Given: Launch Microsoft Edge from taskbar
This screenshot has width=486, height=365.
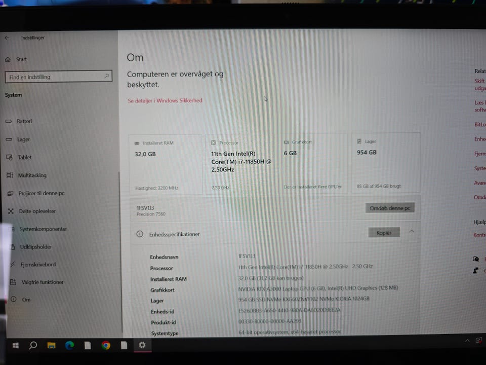Looking at the screenshot, I should pyautogui.click(x=69, y=345).
